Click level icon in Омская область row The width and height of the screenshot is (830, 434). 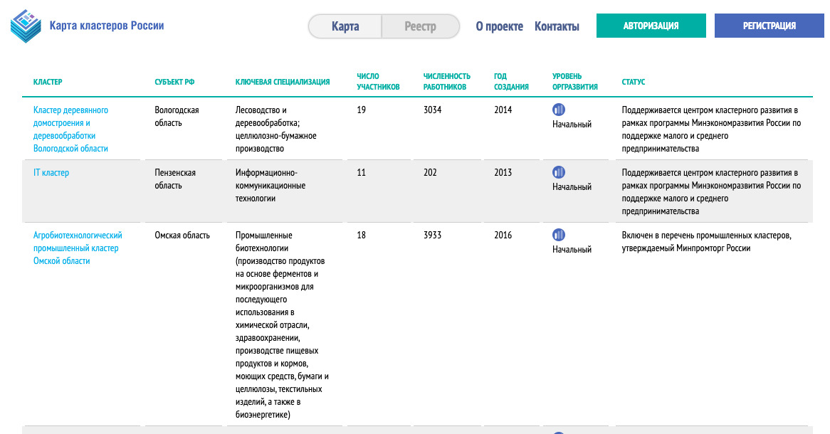tap(559, 235)
